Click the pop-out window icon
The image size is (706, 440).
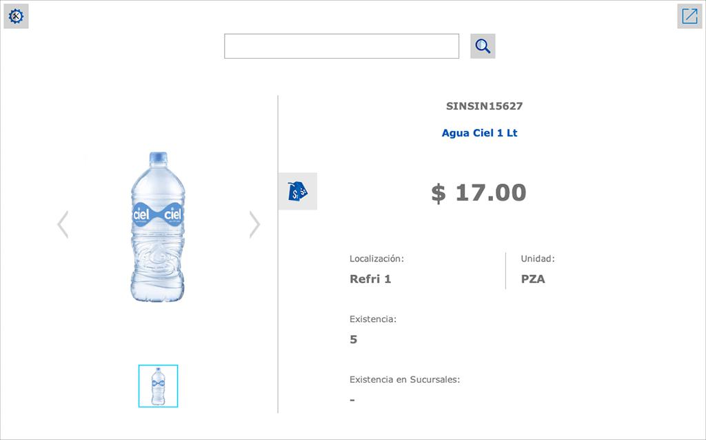[689, 16]
